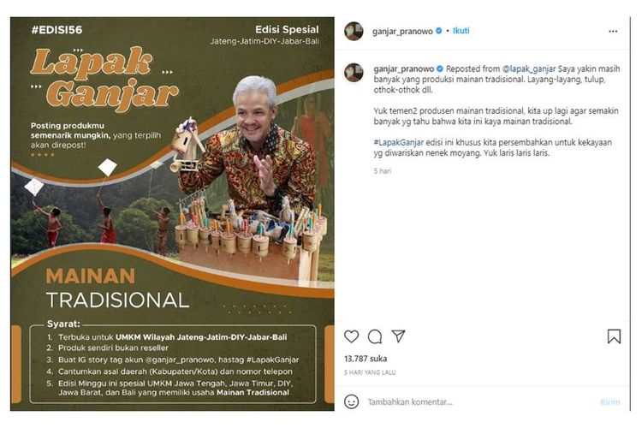Like the post with the heart icon
This screenshot has width=642, height=428.
click(351, 336)
